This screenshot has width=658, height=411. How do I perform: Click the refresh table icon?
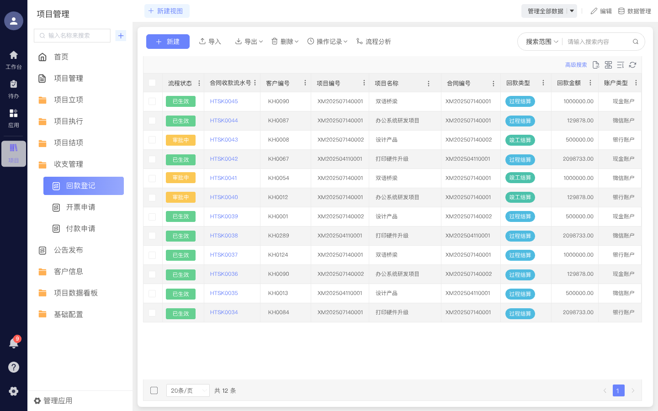click(632, 65)
